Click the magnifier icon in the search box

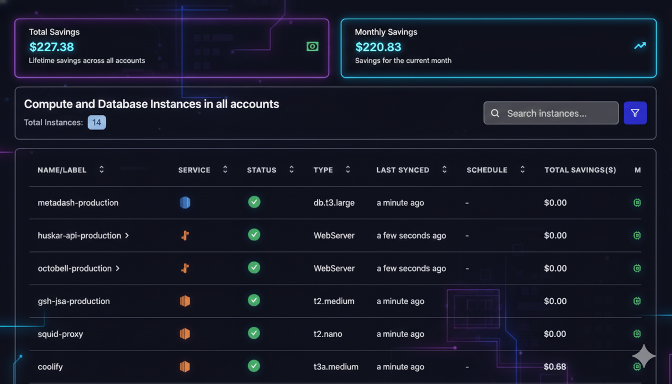tap(495, 113)
